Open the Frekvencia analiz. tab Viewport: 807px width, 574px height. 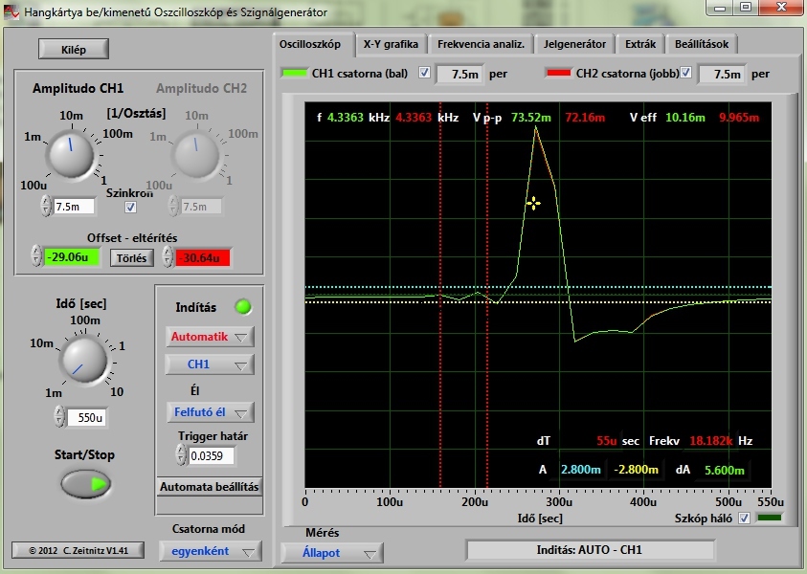click(x=481, y=44)
